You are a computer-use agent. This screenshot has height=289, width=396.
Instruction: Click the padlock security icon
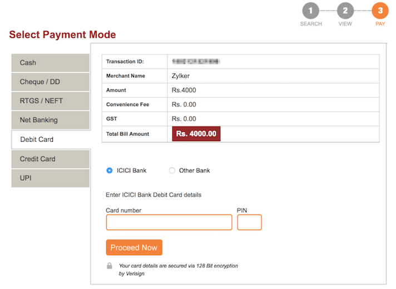click(x=110, y=266)
